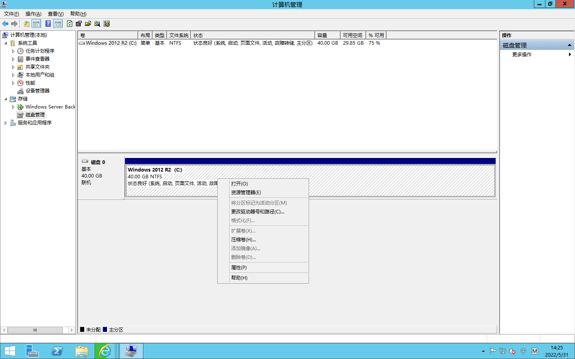Toggle the show/hide action pane button

pos(58,24)
